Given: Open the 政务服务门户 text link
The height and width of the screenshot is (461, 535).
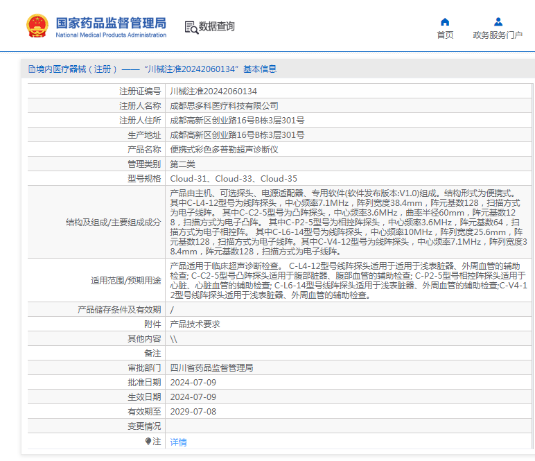Looking at the screenshot, I should [x=498, y=35].
